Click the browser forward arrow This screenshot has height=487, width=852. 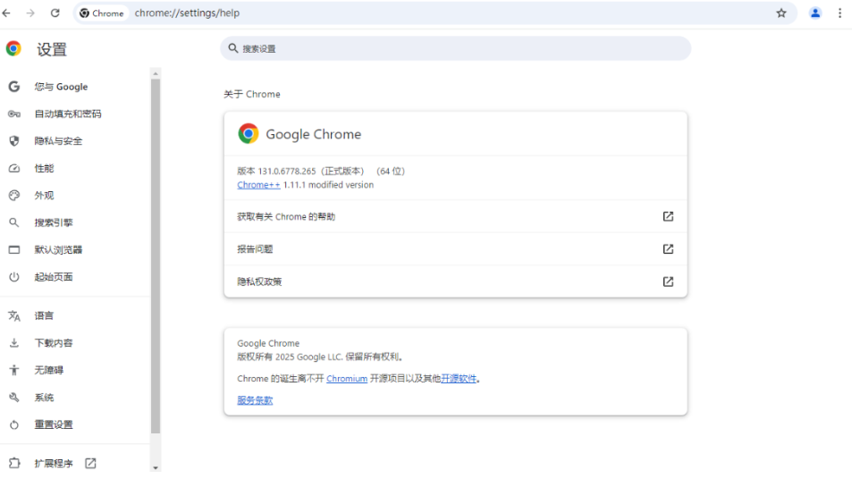[30, 13]
